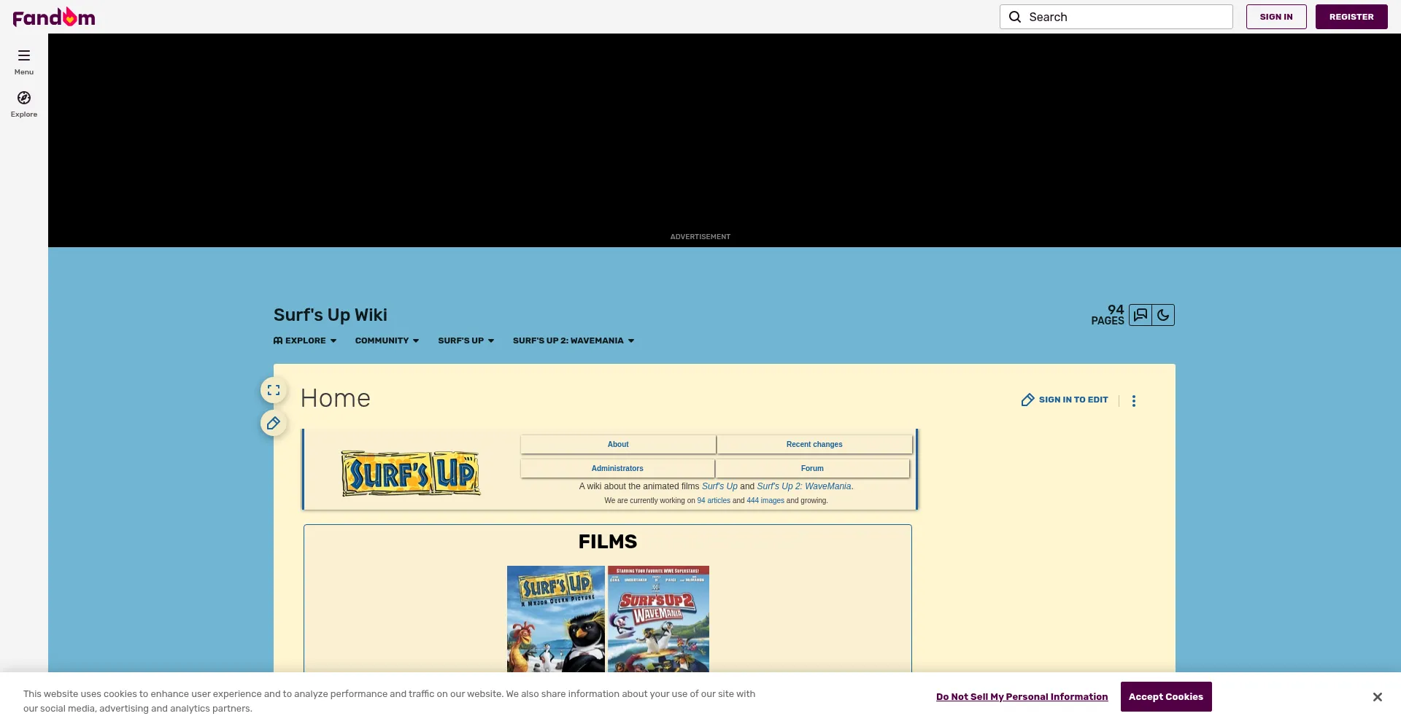
Task: Click the Accept Cookies button
Action: [1165, 696]
